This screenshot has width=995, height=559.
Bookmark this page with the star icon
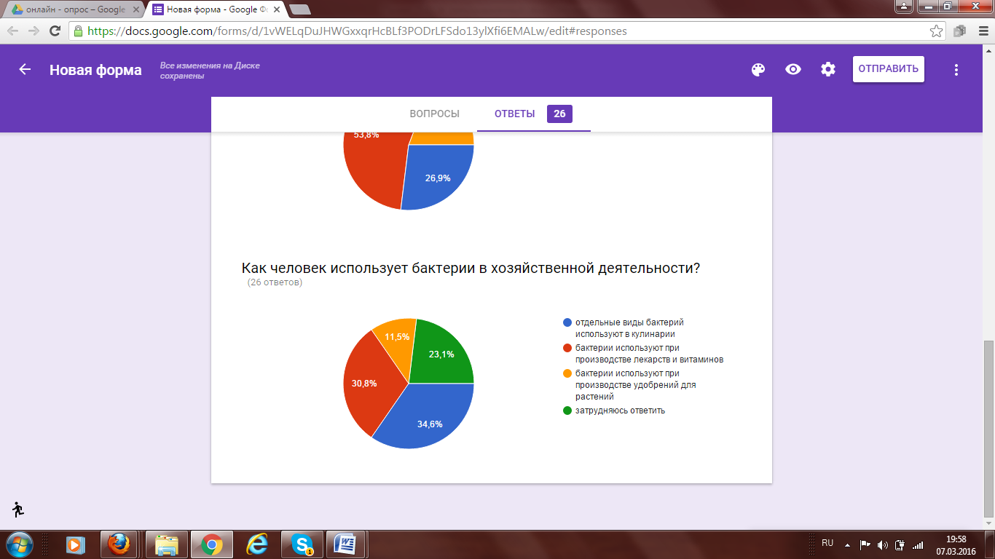point(936,31)
